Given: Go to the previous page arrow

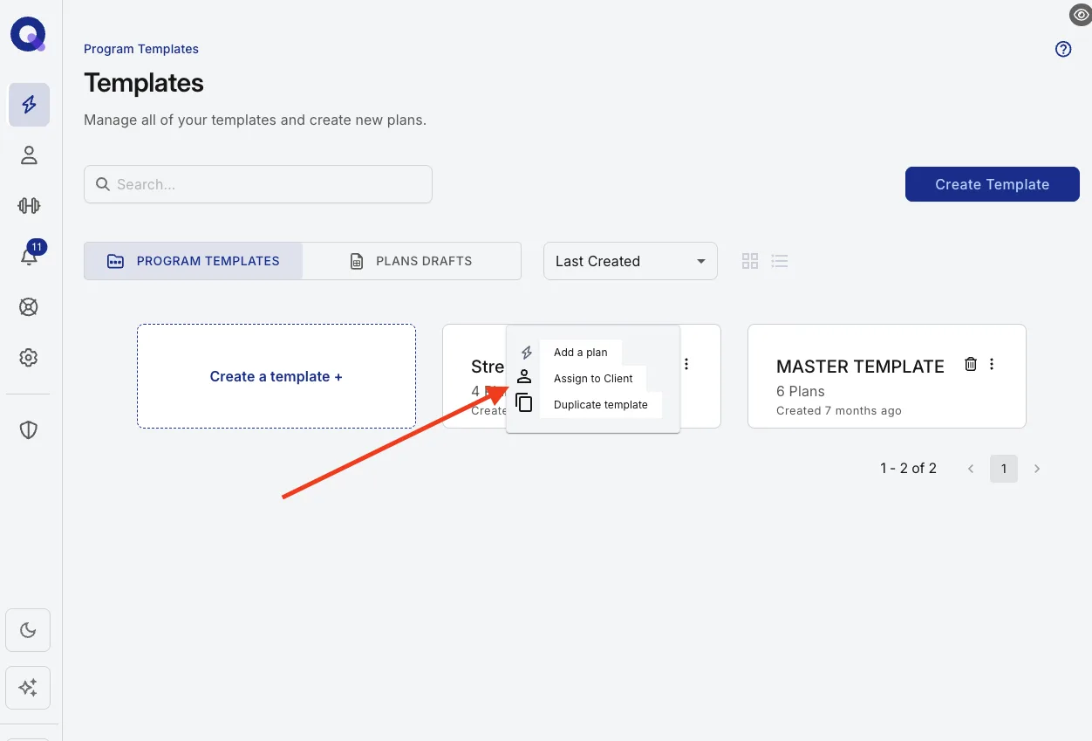Looking at the screenshot, I should [971, 469].
